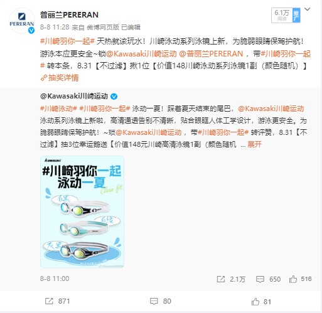Click the 推广 promotion button
Screen dimensions: 322x313
[296, 15]
